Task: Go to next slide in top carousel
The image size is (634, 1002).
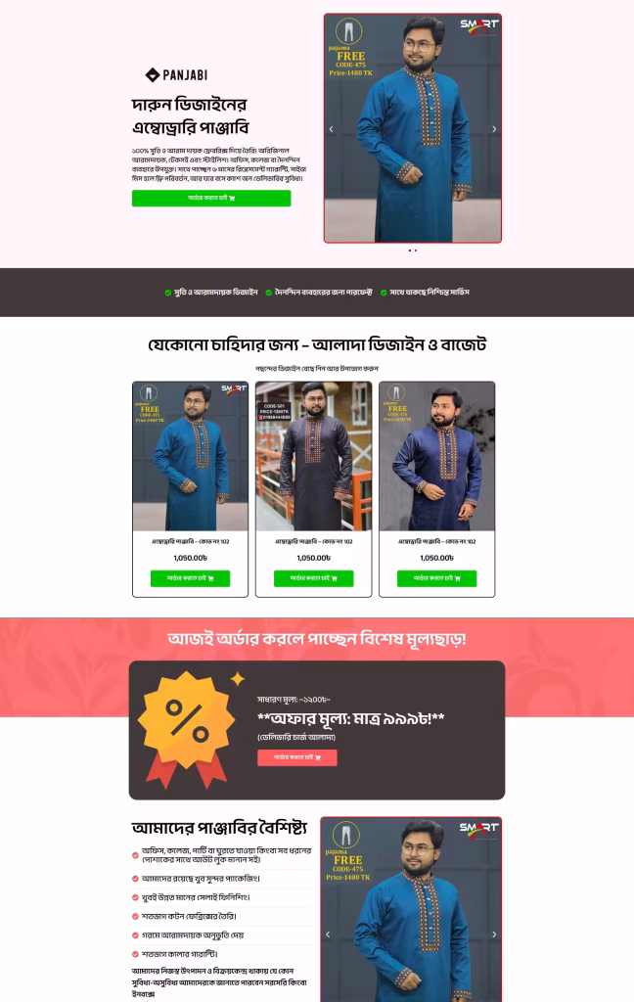Action: 494,129
